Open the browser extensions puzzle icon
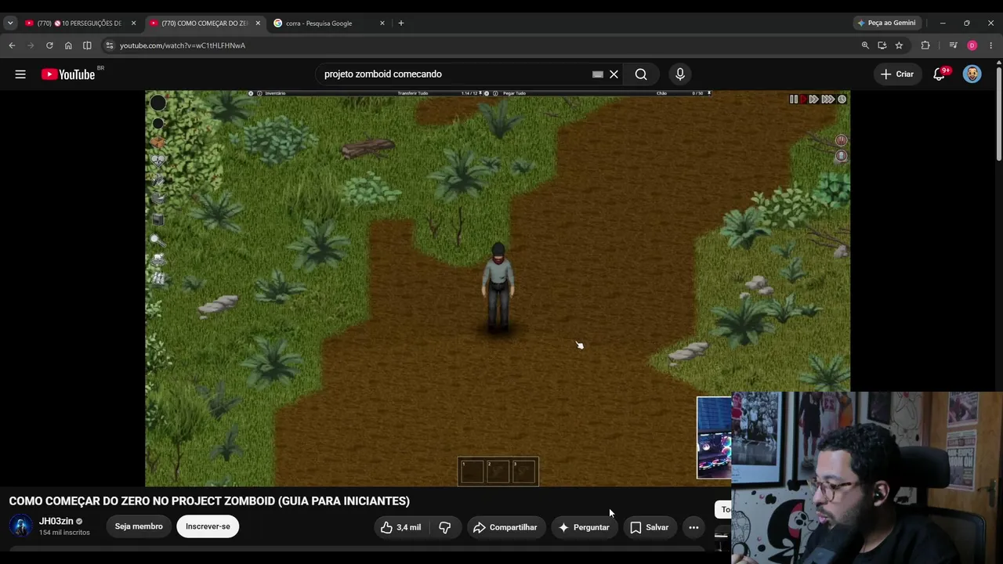 pos(925,45)
